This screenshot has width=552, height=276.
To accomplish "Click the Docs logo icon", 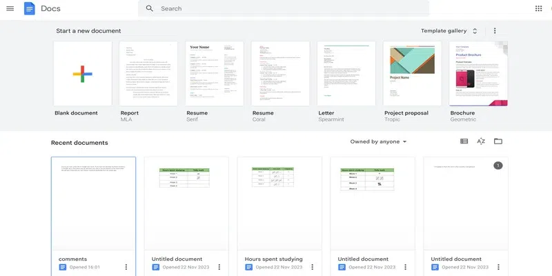I will (30, 8).
